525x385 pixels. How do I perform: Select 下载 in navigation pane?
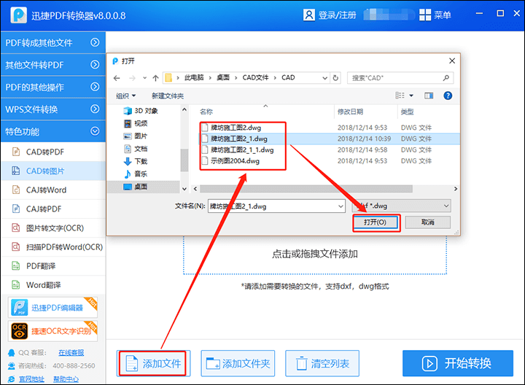(x=136, y=161)
